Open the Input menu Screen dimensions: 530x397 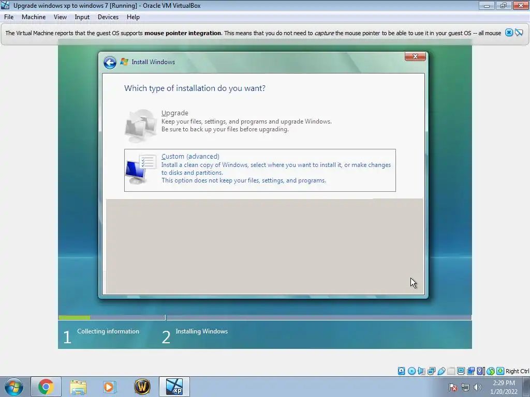pyautogui.click(x=82, y=17)
